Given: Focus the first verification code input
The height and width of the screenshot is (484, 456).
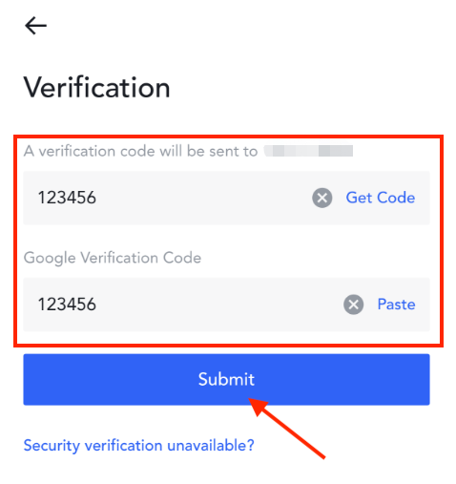Looking at the screenshot, I should 226,198.
